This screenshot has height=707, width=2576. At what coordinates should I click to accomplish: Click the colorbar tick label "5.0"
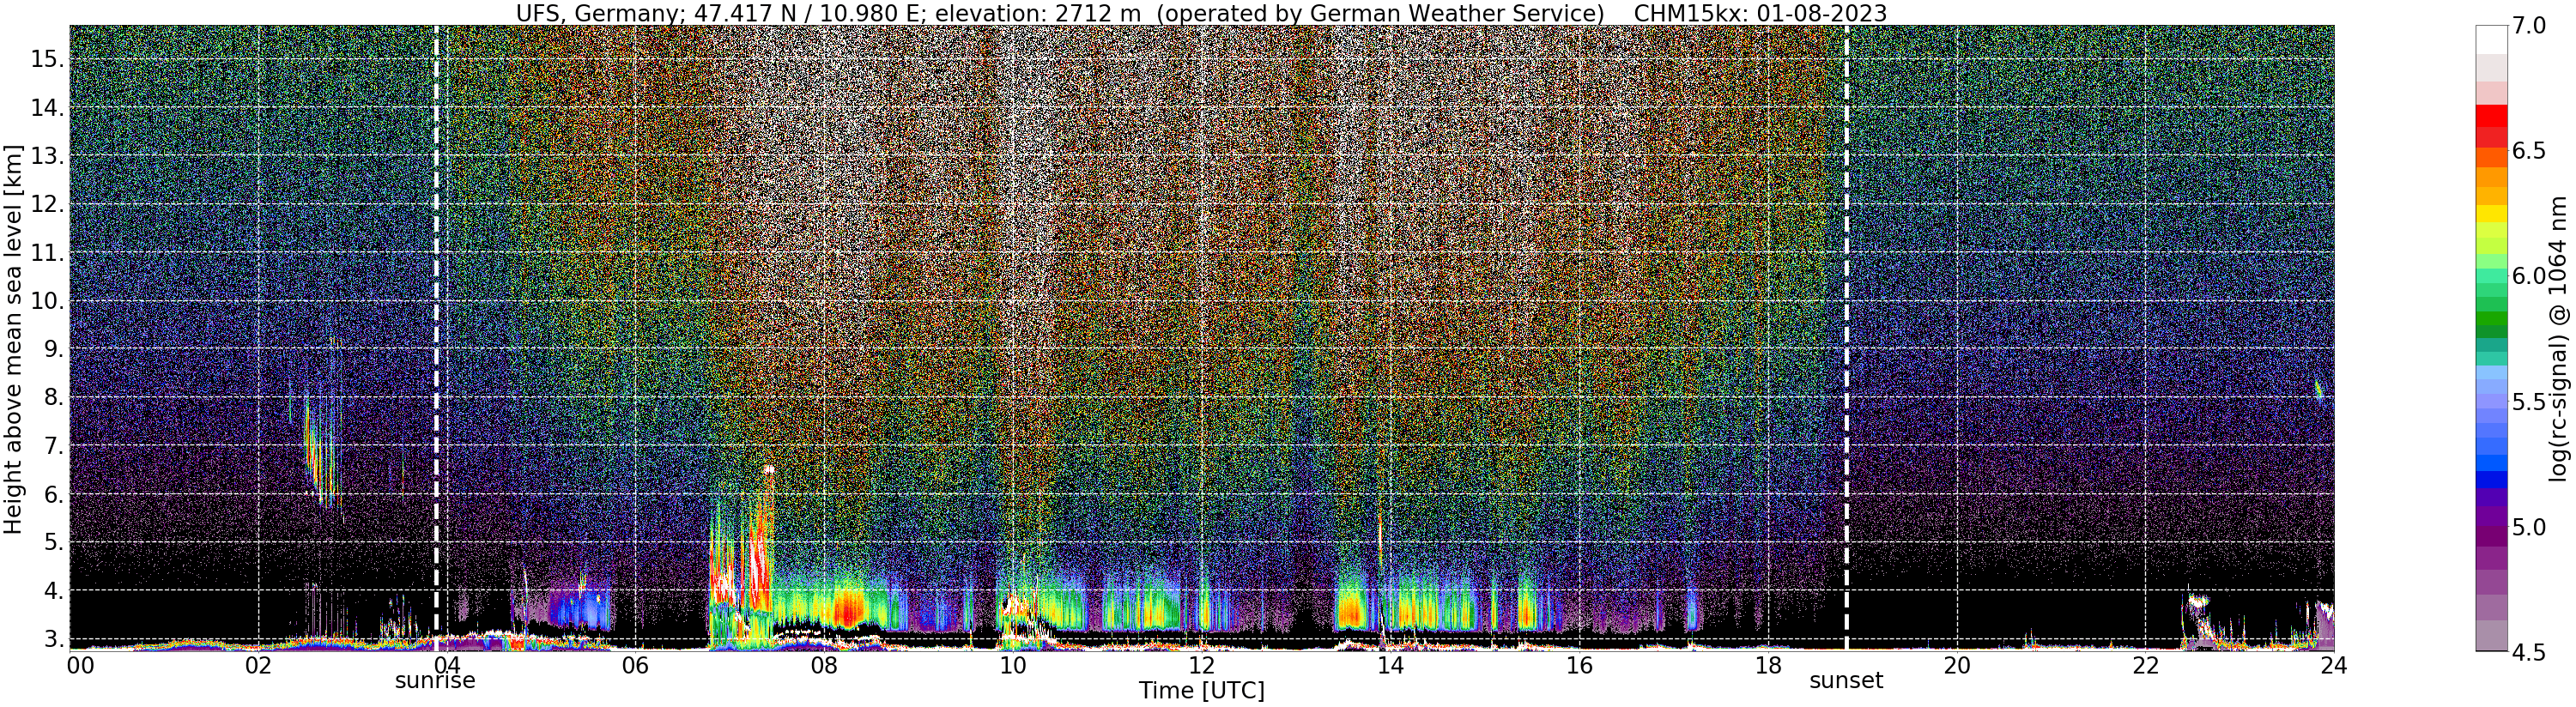(x=2529, y=526)
